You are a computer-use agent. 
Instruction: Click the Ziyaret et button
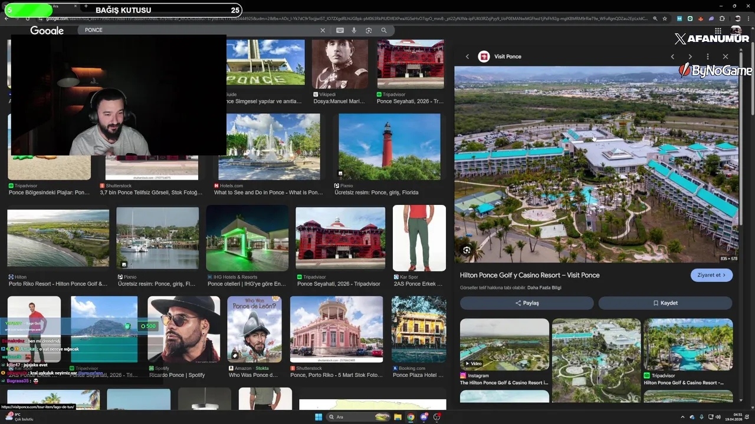click(x=711, y=275)
